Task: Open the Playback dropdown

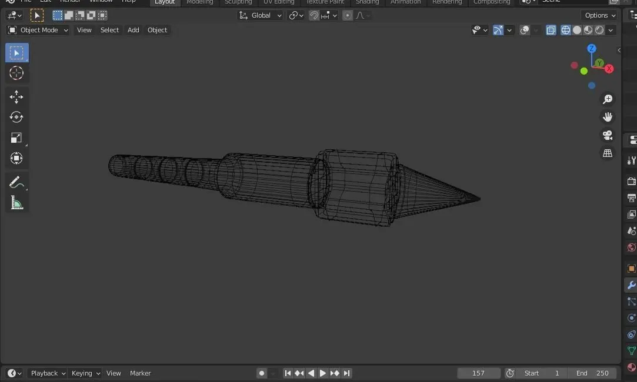Action: [48, 373]
